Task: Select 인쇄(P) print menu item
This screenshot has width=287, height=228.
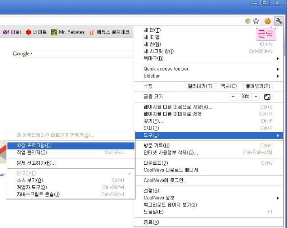Action: (x=209, y=128)
